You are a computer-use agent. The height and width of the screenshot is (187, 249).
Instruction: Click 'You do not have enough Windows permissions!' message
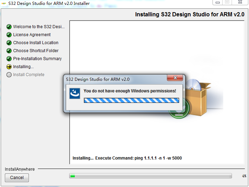[x=130, y=91]
